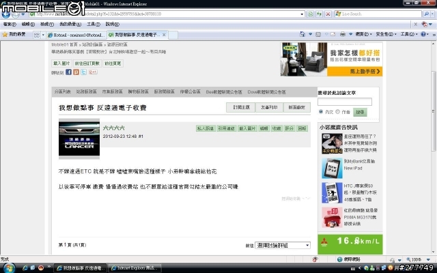Image resolution: width=437 pixels, height=273 pixels.
Task: Click the Print icon in the command bar
Action: 343,34
